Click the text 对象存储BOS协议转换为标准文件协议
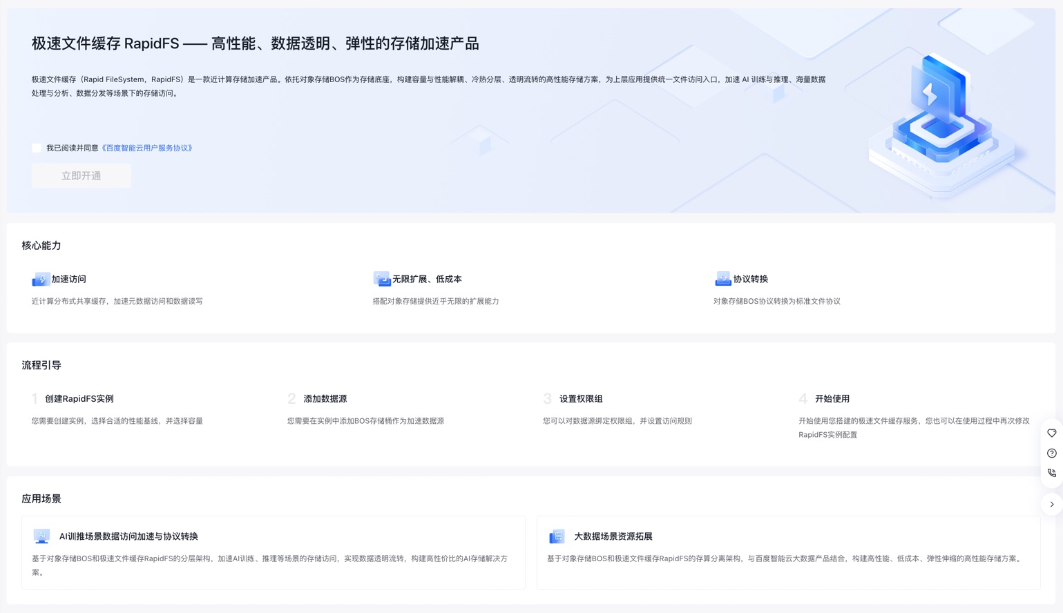This screenshot has width=1063, height=613. (x=777, y=302)
